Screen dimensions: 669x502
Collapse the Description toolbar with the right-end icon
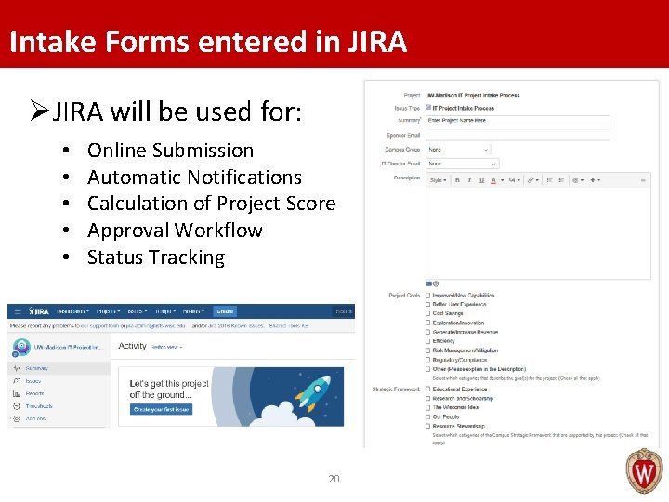(643, 180)
